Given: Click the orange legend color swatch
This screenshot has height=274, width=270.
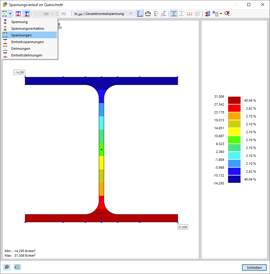Looking at the screenshot, I should click(x=234, y=116).
